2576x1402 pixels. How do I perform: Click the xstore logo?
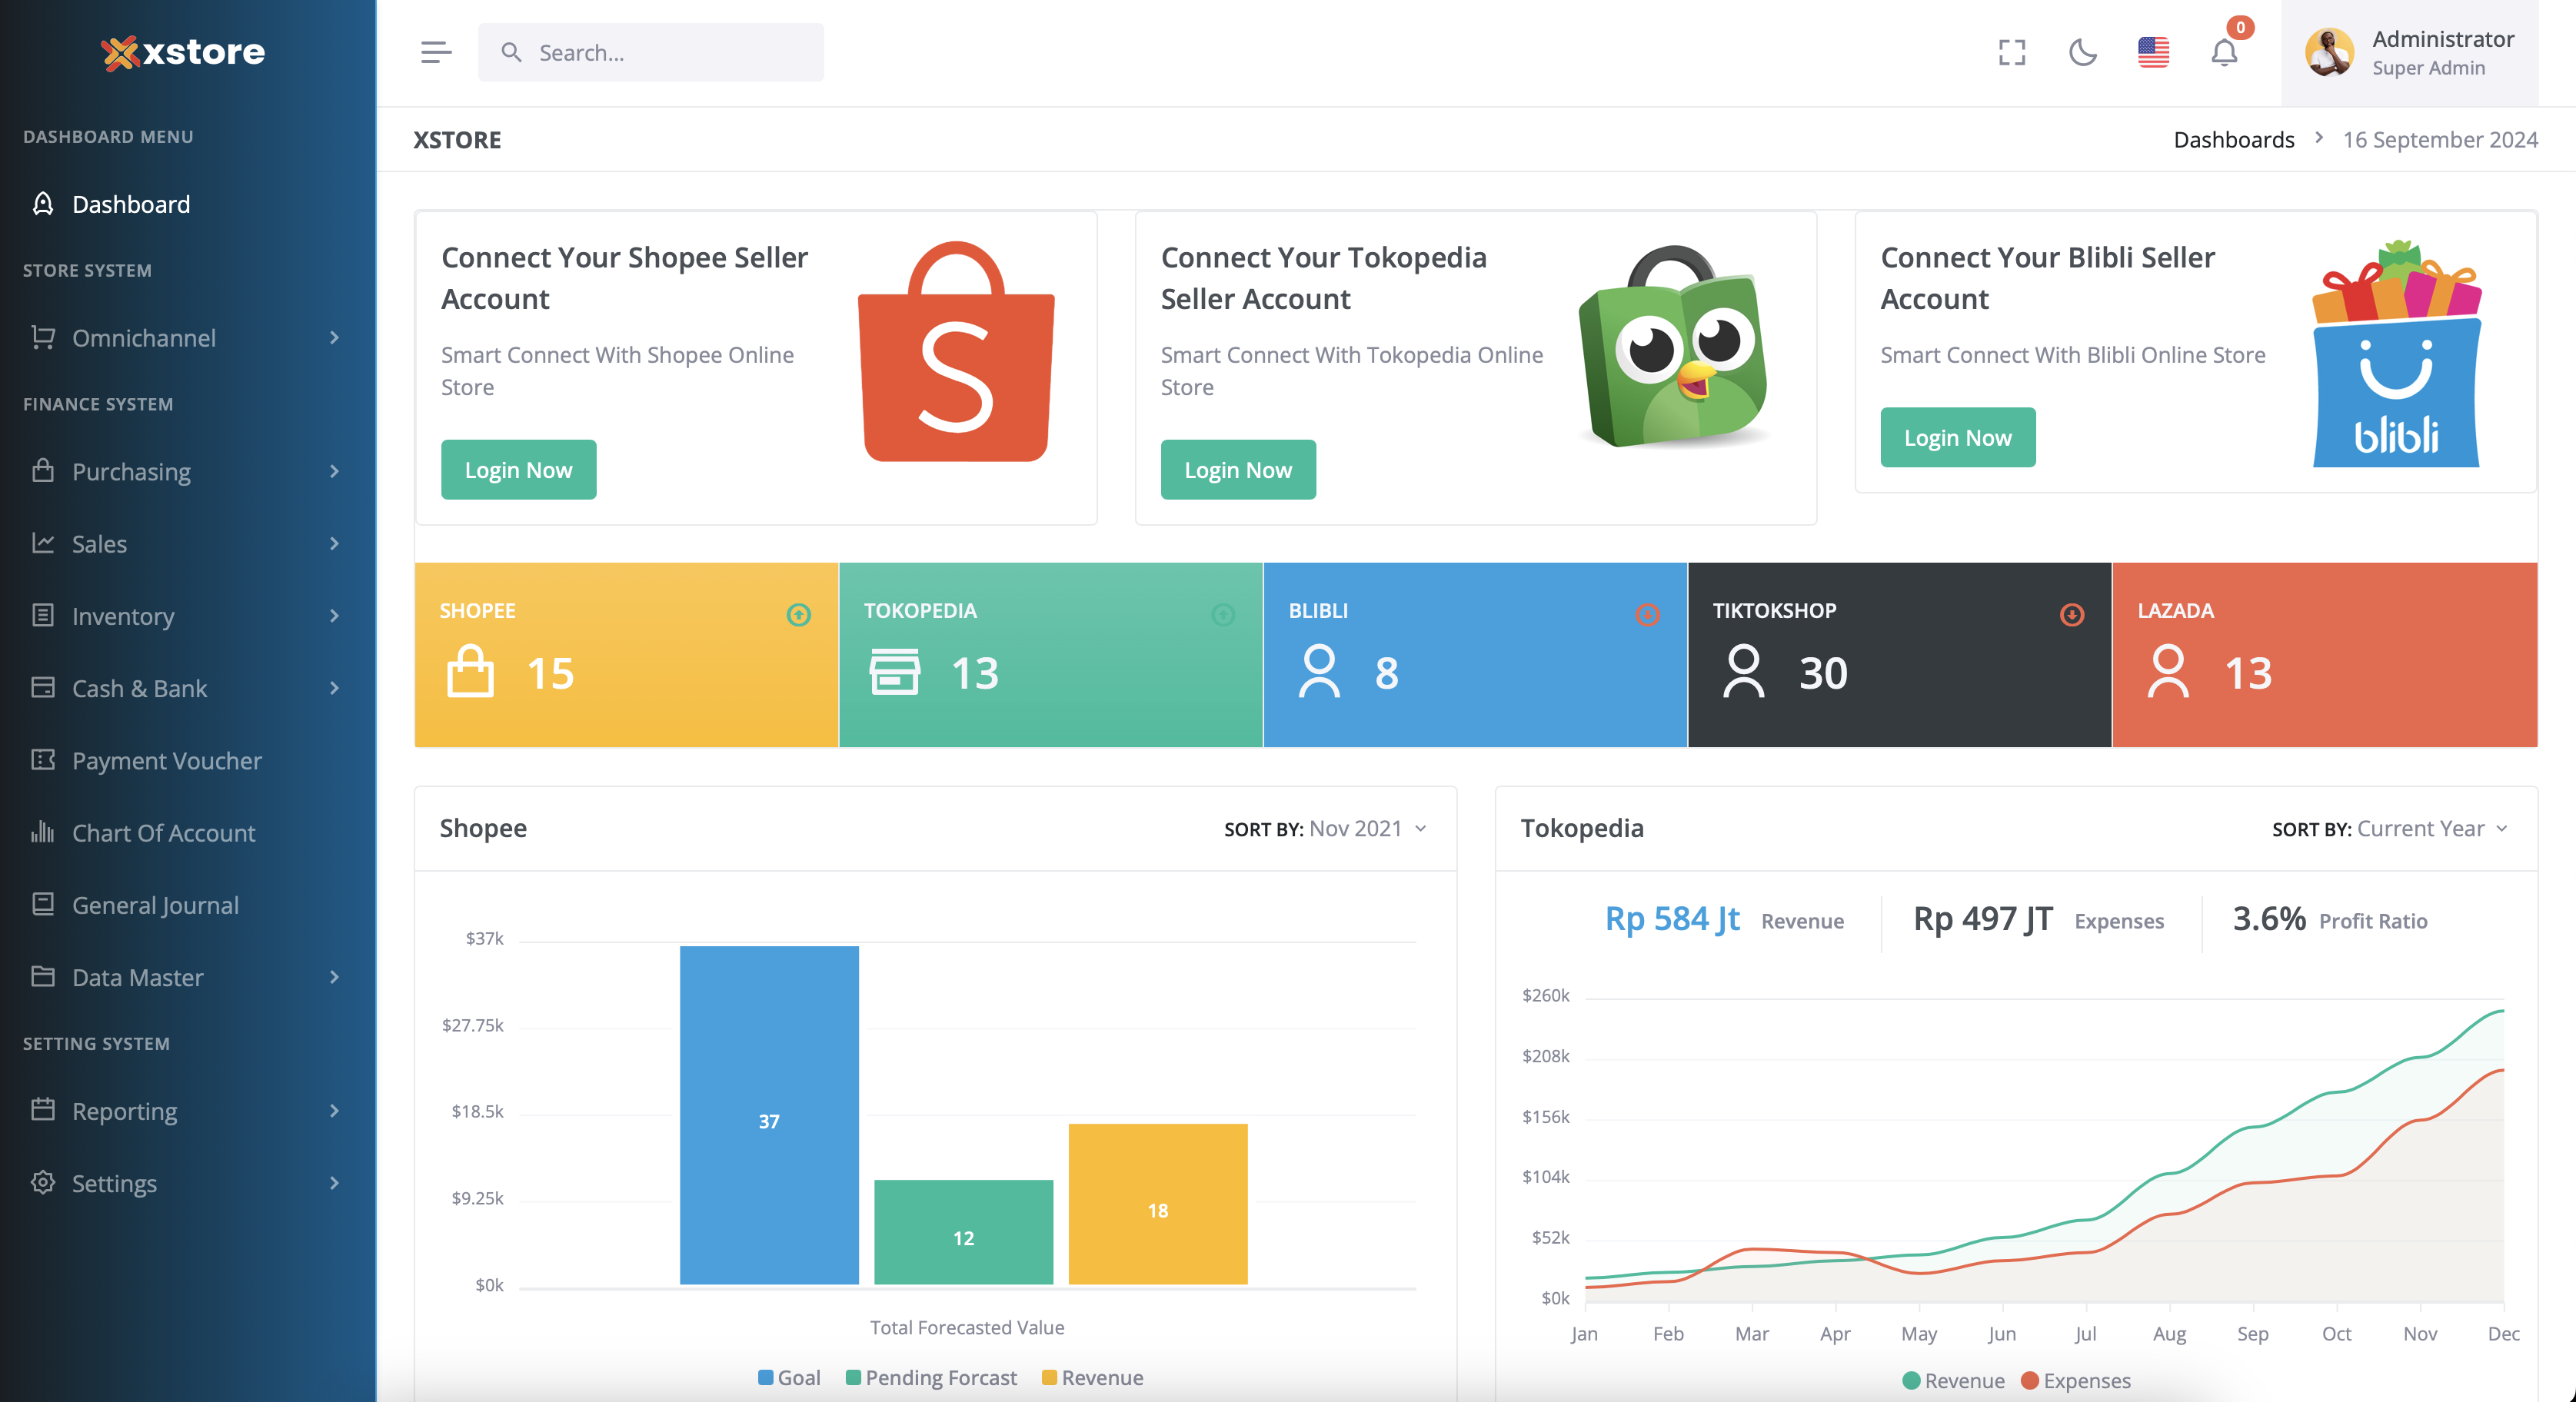(183, 52)
